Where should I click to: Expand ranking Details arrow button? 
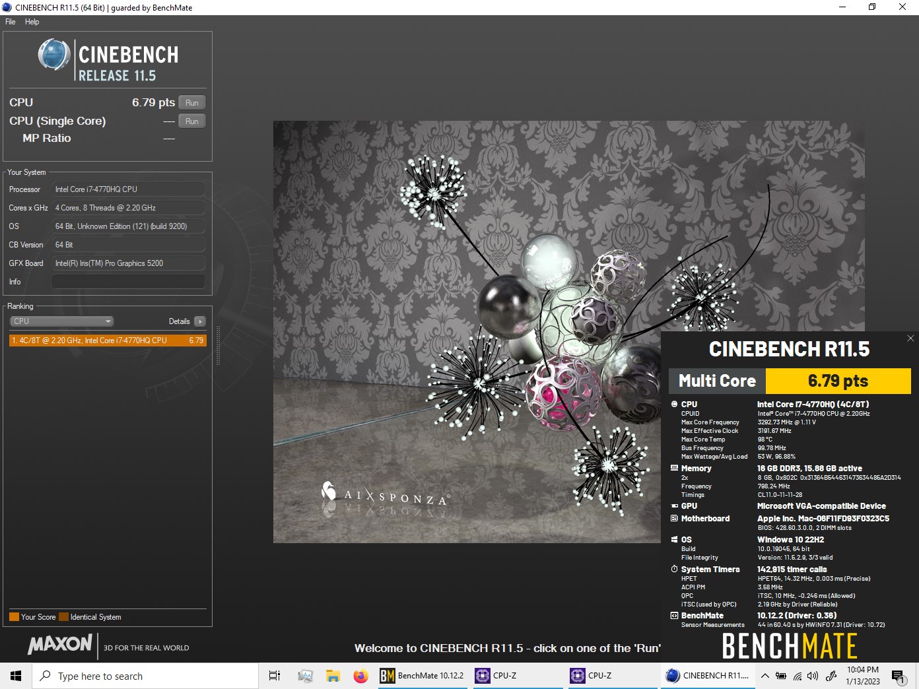tap(200, 321)
